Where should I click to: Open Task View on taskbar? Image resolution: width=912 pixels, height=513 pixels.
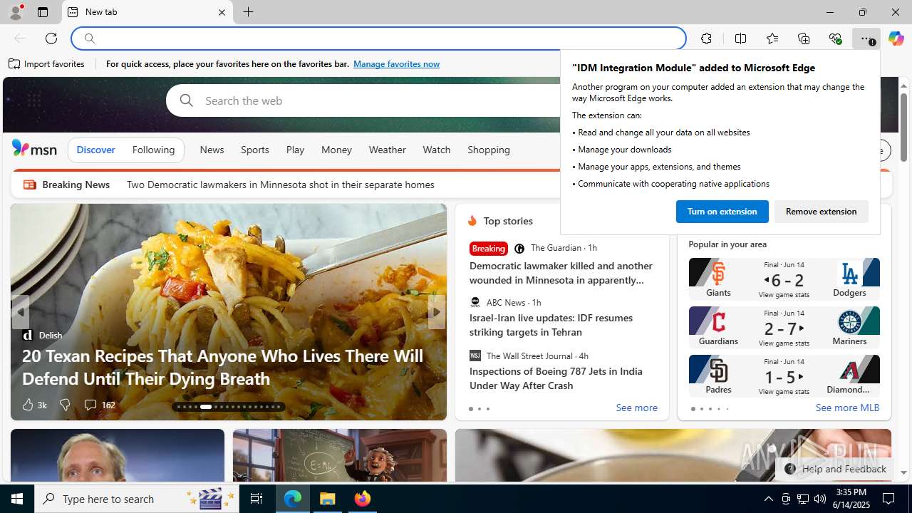[x=256, y=499]
